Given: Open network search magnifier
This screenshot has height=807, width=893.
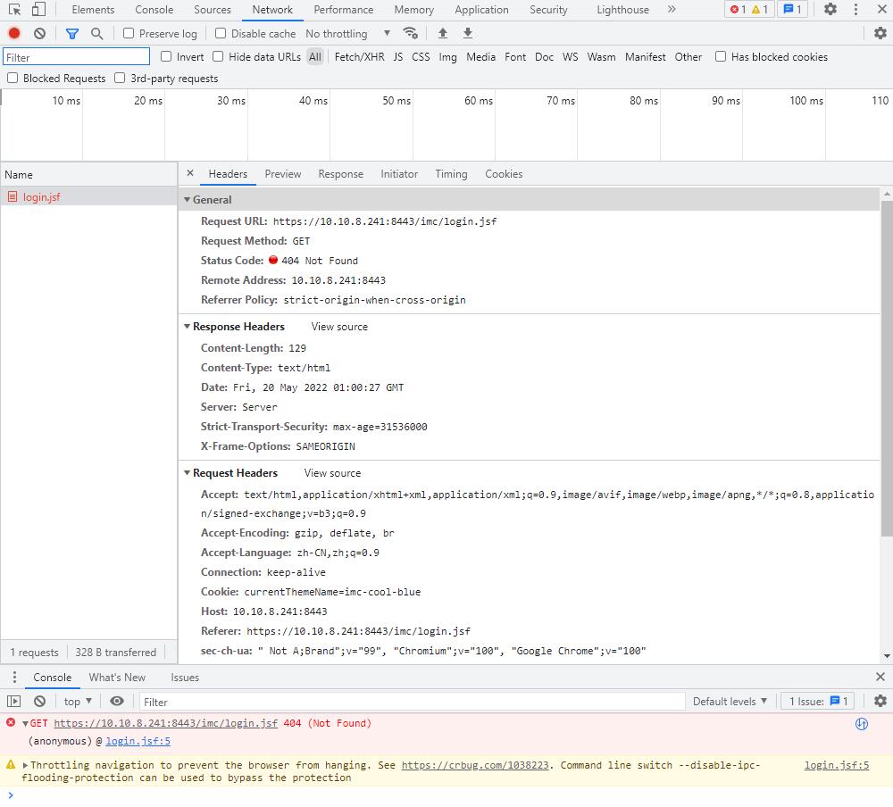Looking at the screenshot, I should (97, 33).
